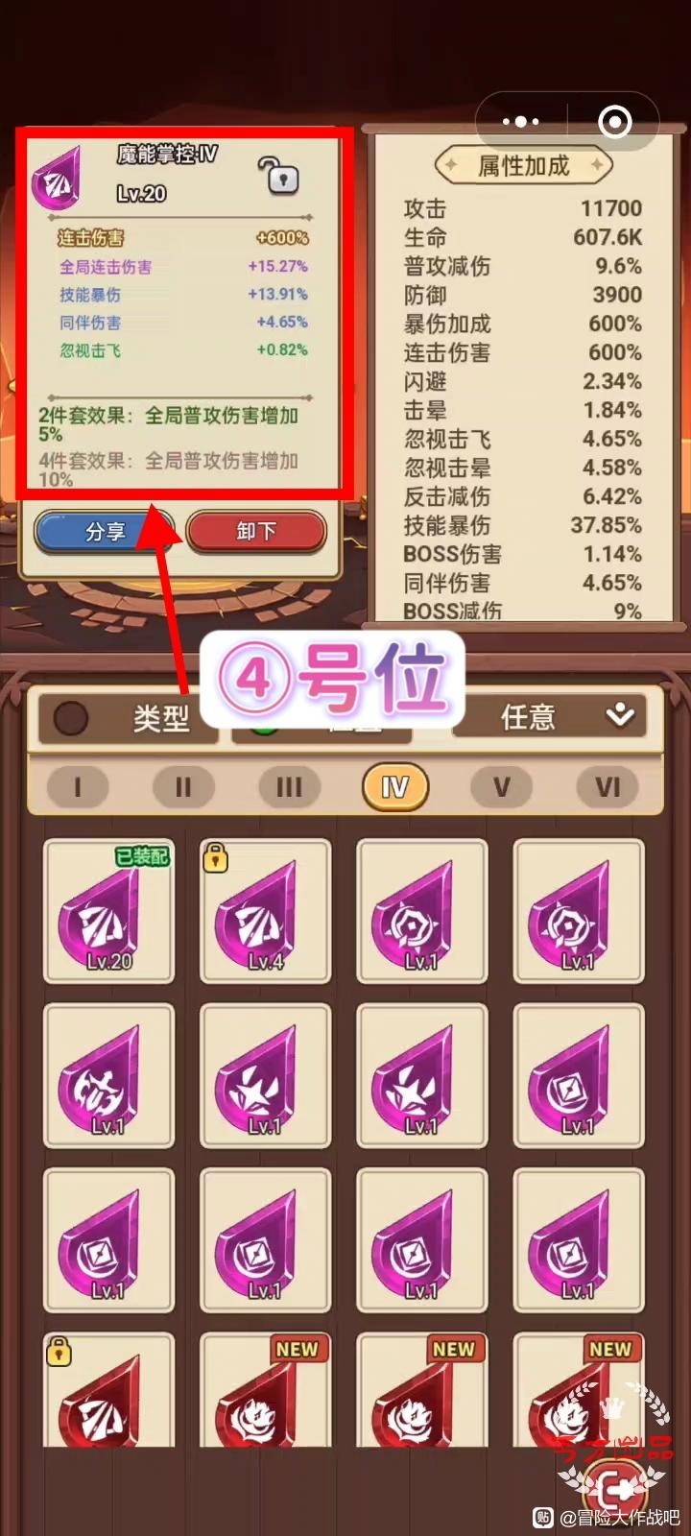Open the three-dot mini program menu
The width and height of the screenshot is (691, 1536).
[520, 122]
